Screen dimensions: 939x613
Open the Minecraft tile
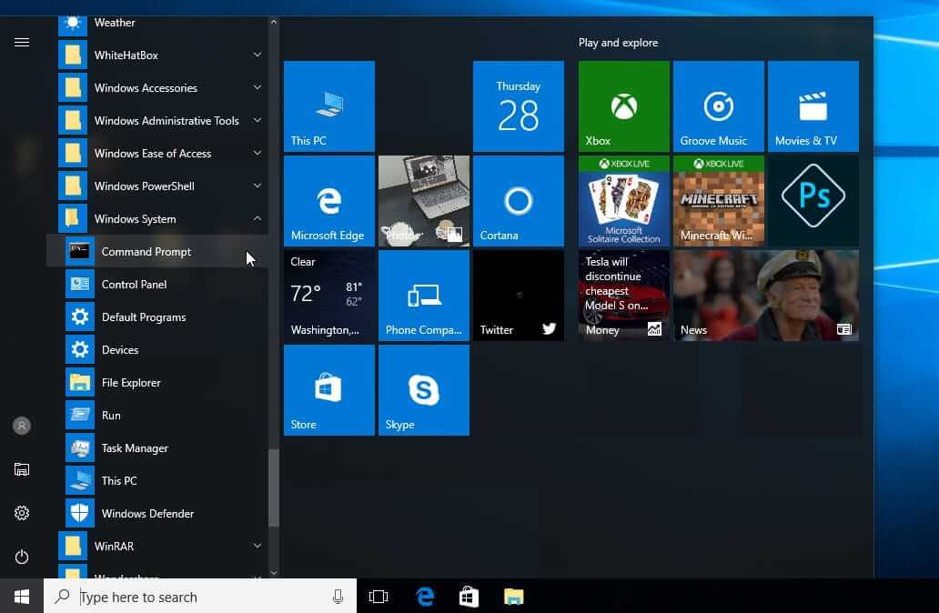[719, 200]
